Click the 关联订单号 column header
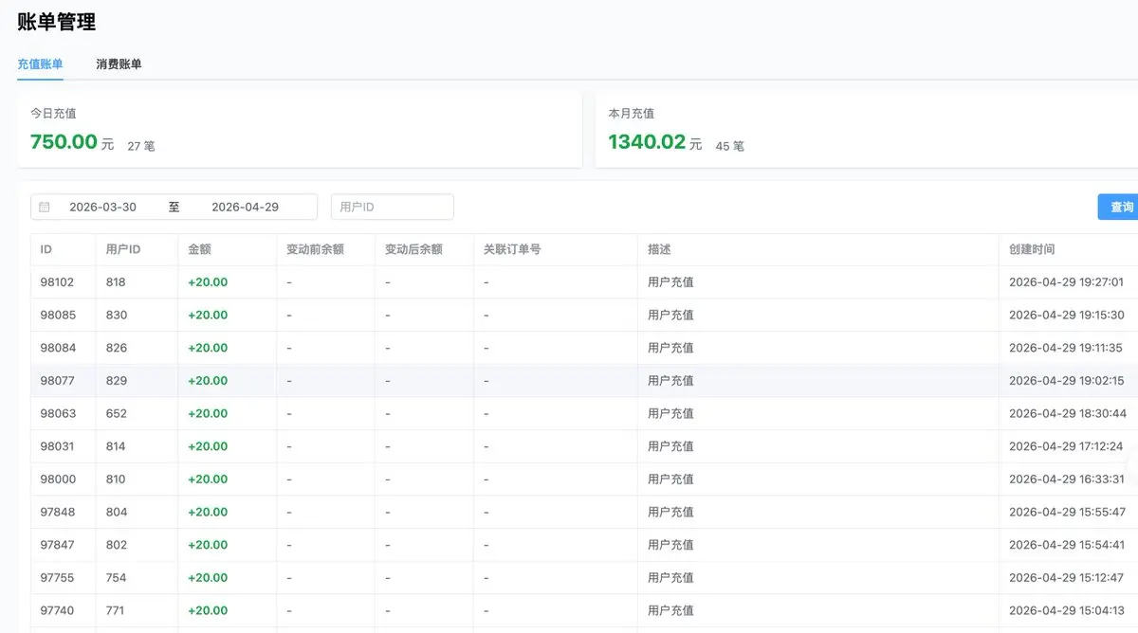 click(512, 249)
